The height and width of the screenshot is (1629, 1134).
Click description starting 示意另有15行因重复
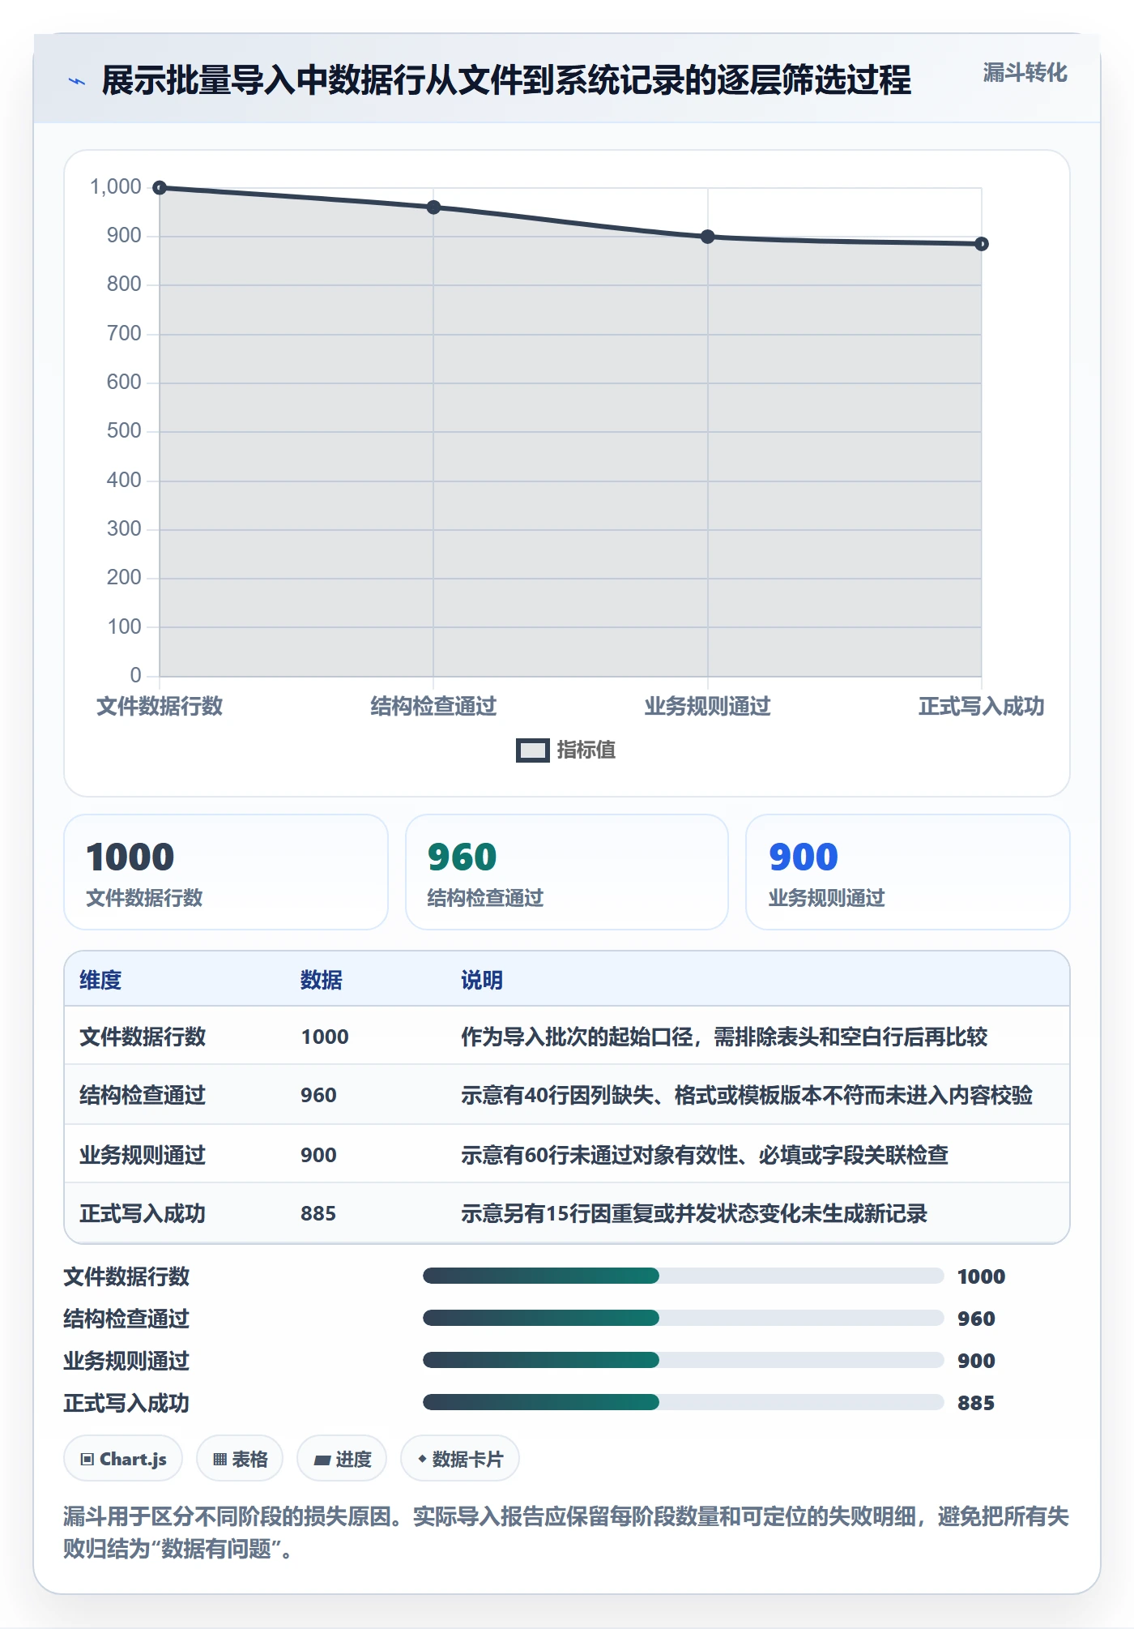[694, 1213]
